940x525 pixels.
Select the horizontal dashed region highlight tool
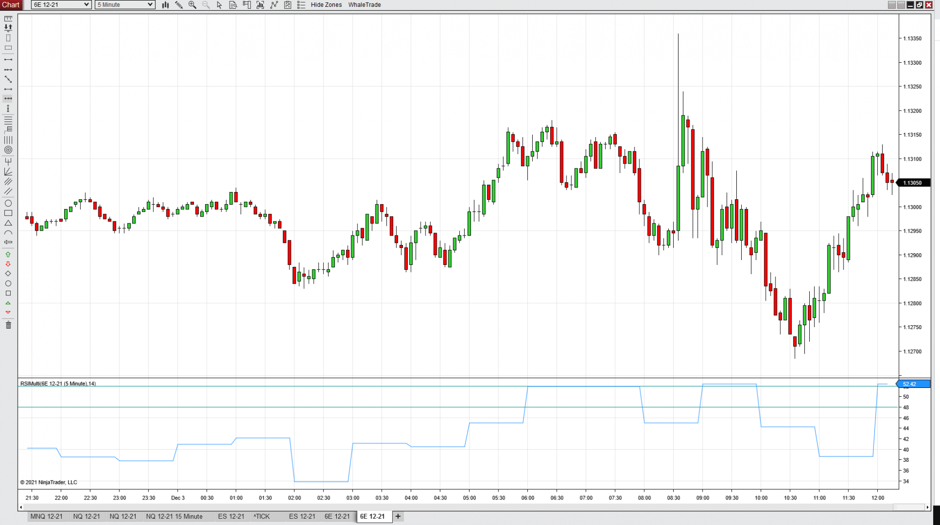8,48
